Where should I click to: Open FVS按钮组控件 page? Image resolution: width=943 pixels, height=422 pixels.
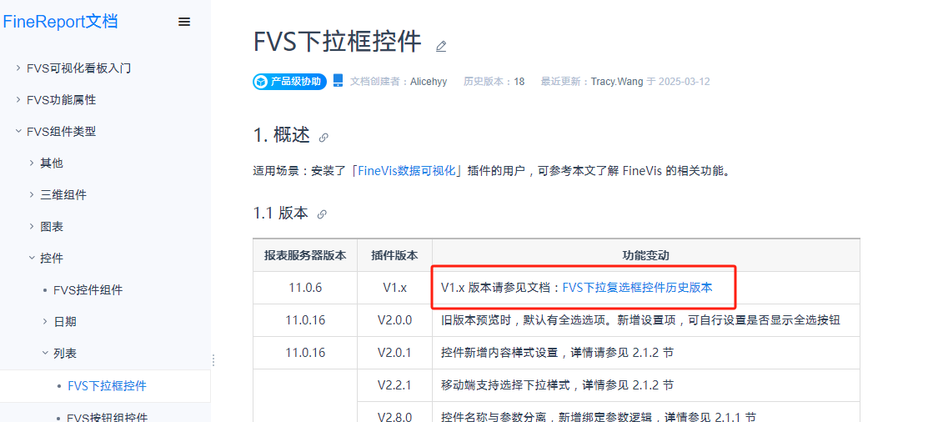pyautogui.click(x=107, y=417)
